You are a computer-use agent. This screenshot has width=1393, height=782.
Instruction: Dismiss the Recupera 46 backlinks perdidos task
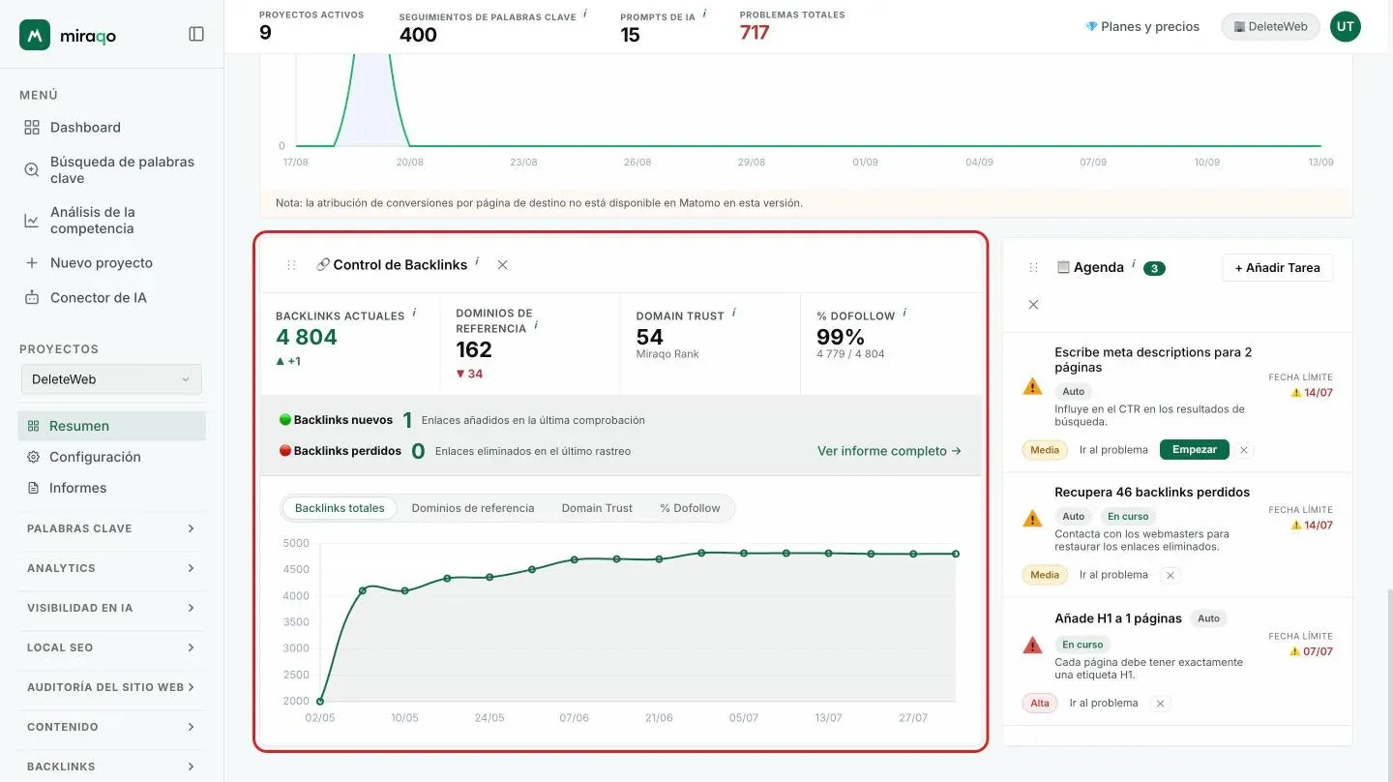[1170, 575]
